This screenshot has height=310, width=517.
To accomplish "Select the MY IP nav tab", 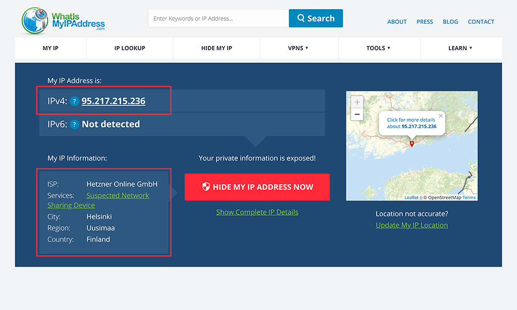I will click(x=50, y=48).
